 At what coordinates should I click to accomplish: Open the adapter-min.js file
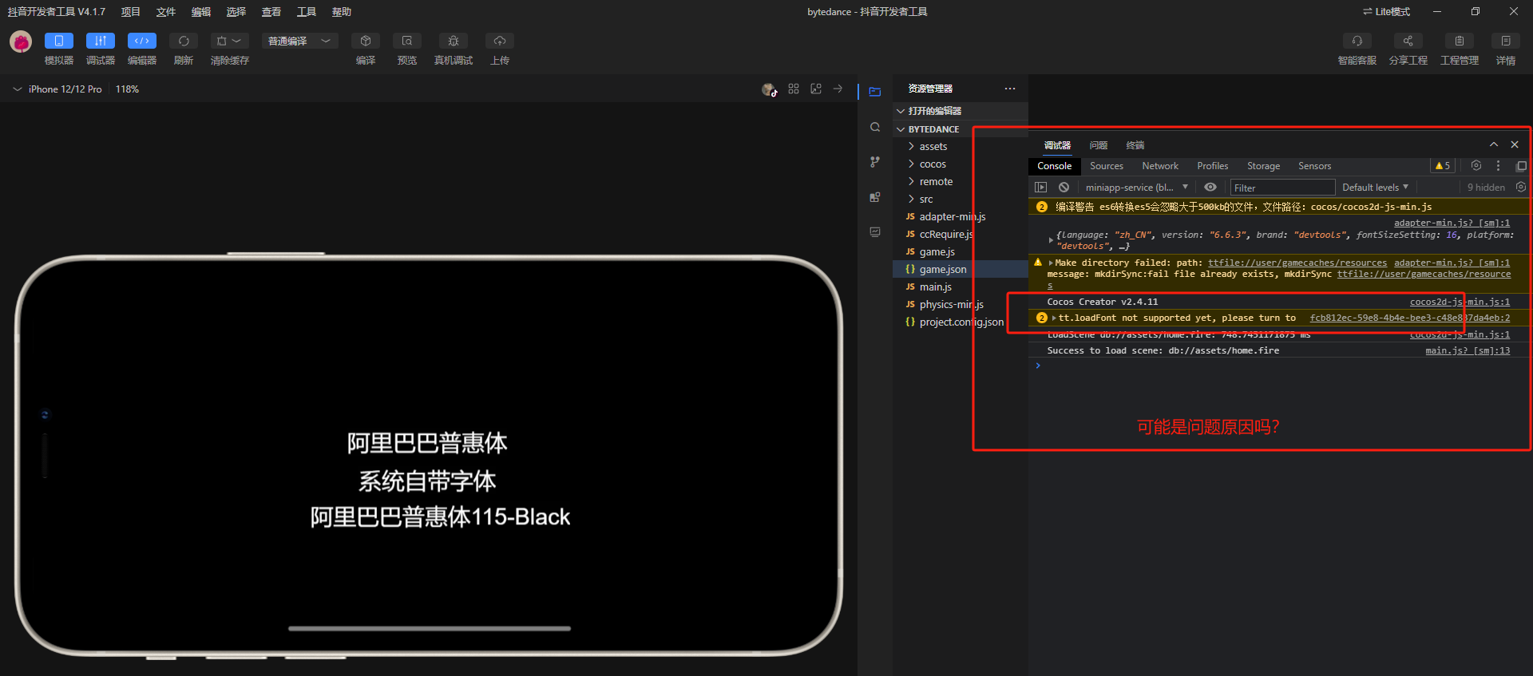pyautogui.click(x=961, y=217)
